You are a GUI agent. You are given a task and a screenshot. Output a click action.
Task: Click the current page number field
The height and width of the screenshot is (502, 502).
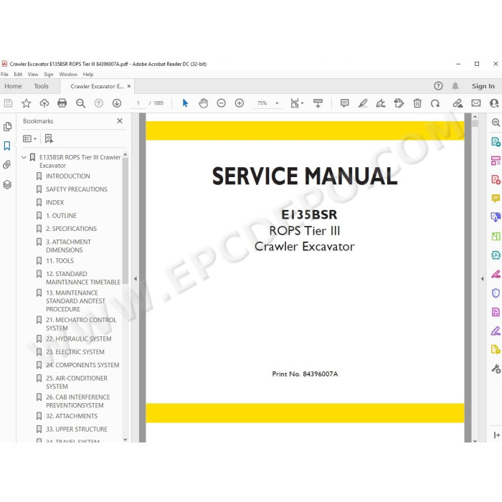pos(138,103)
